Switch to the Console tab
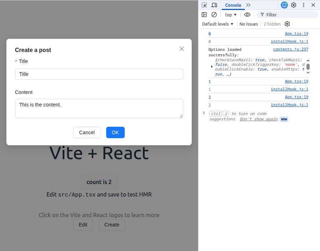Image resolution: width=320 pixels, height=251 pixels. (233, 5)
